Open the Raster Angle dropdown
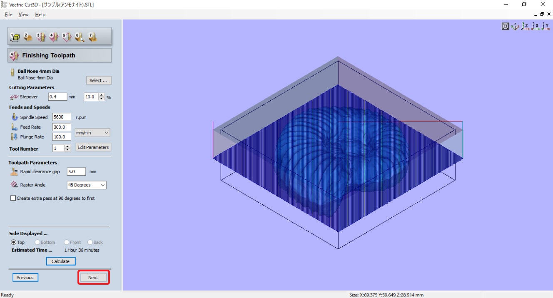The height and width of the screenshot is (298, 553). (87, 185)
